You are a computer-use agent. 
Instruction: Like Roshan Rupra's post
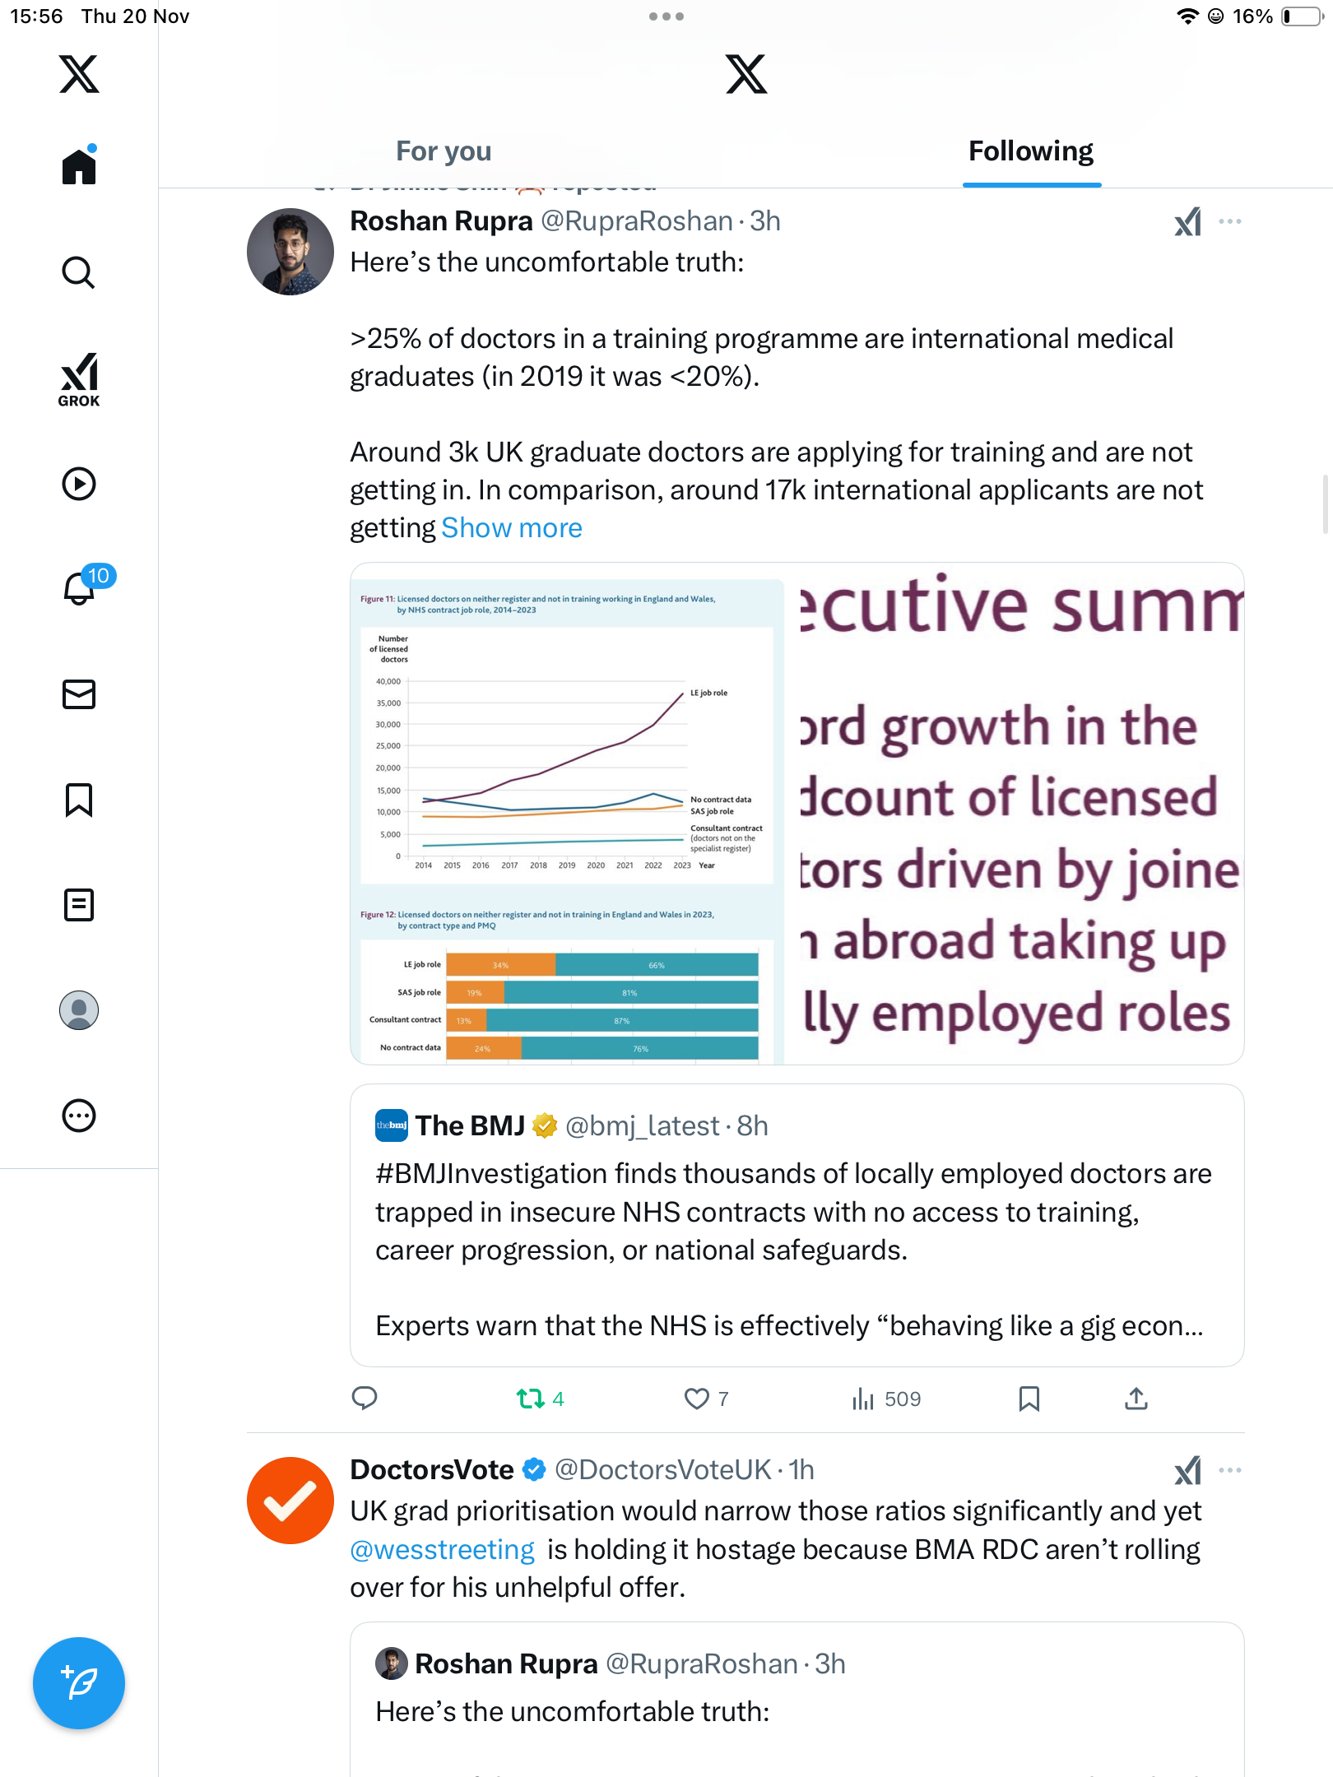[x=697, y=1399]
